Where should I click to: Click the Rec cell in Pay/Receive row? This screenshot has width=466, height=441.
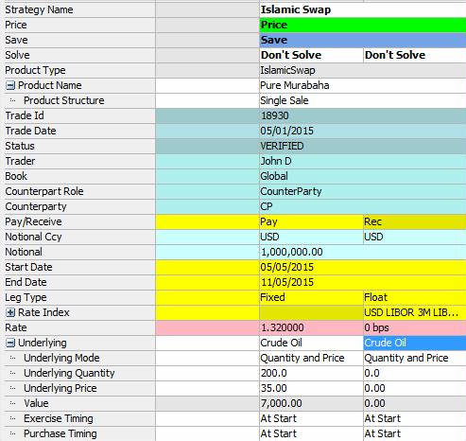415,221
